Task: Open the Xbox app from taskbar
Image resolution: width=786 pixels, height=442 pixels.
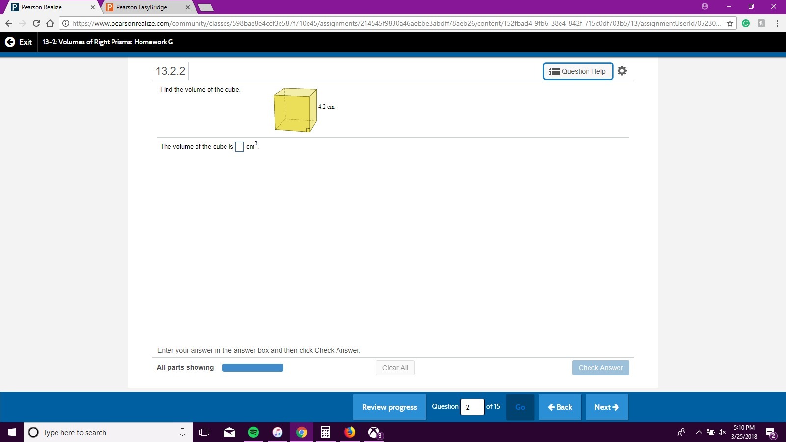Action: click(x=374, y=432)
